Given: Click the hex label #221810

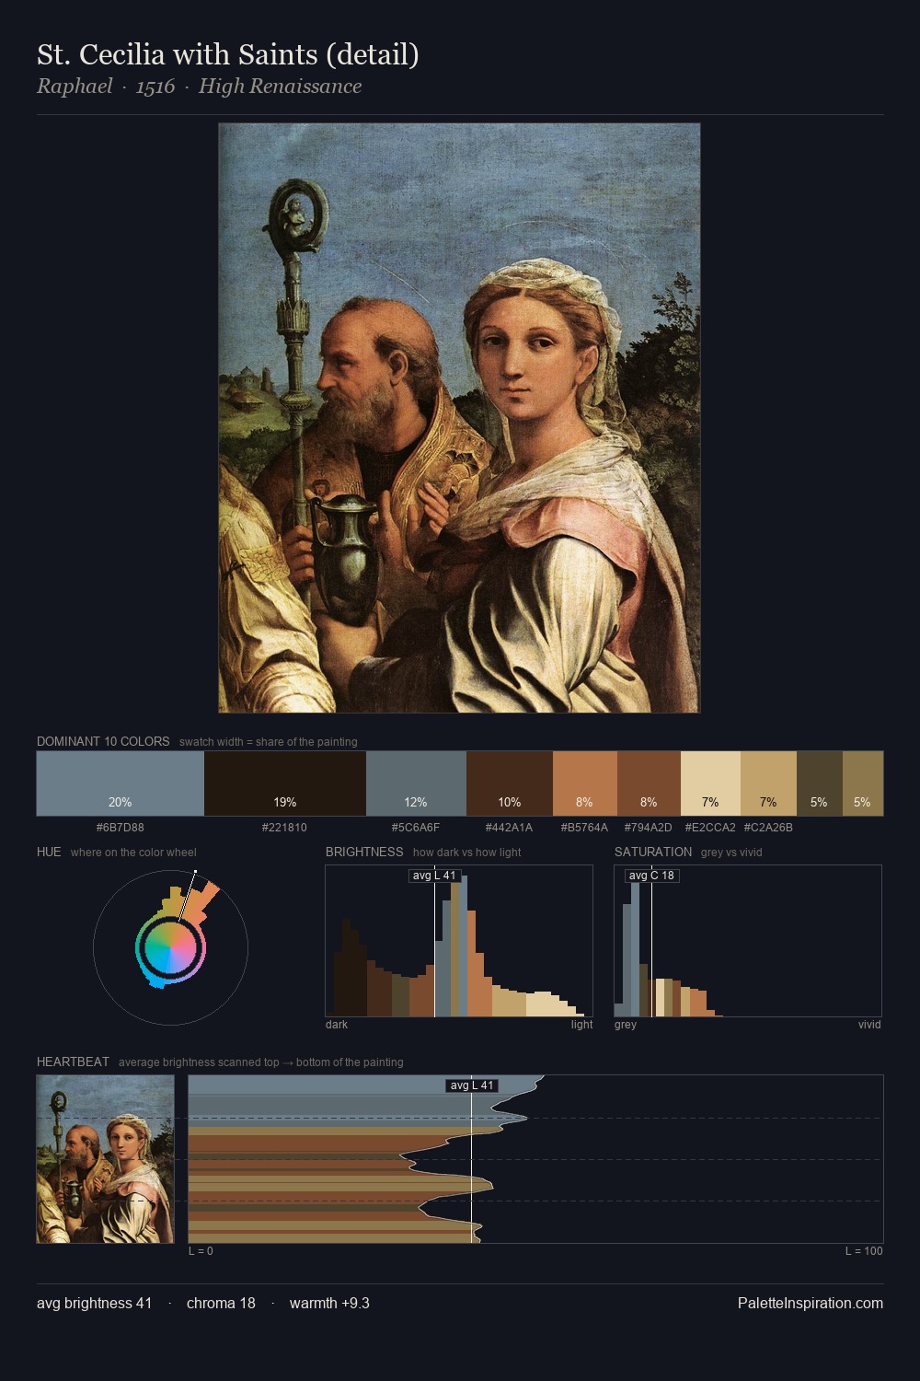Looking at the screenshot, I should pos(285,827).
